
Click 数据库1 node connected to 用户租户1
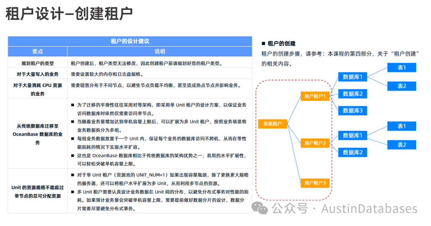coord(353,77)
